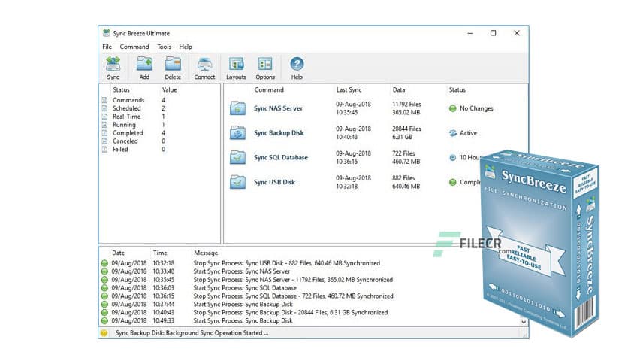Open the Command menu
628x364 pixels.
pos(134,47)
